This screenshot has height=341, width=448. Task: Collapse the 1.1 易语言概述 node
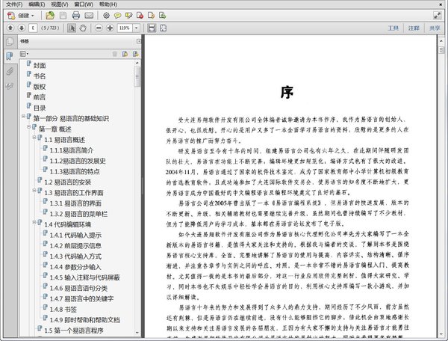[34, 138]
